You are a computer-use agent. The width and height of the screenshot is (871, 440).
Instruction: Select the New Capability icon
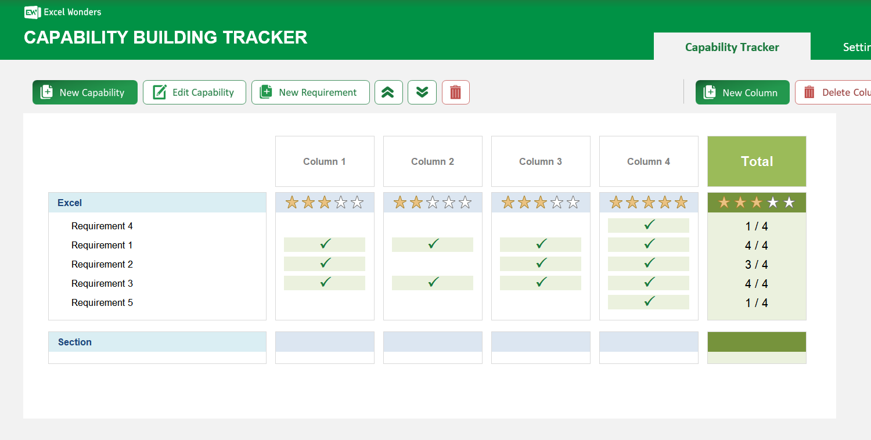coord(46,92)
